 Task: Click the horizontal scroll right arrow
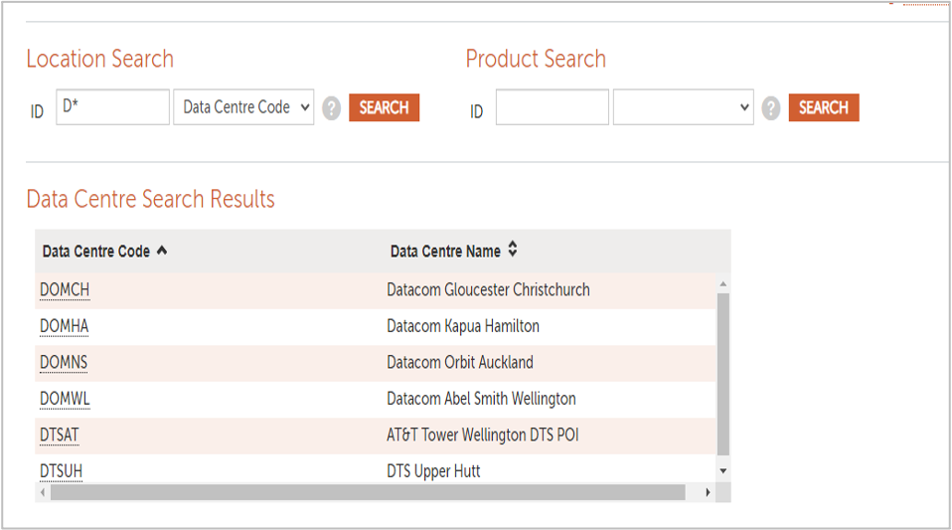point(708,492)
